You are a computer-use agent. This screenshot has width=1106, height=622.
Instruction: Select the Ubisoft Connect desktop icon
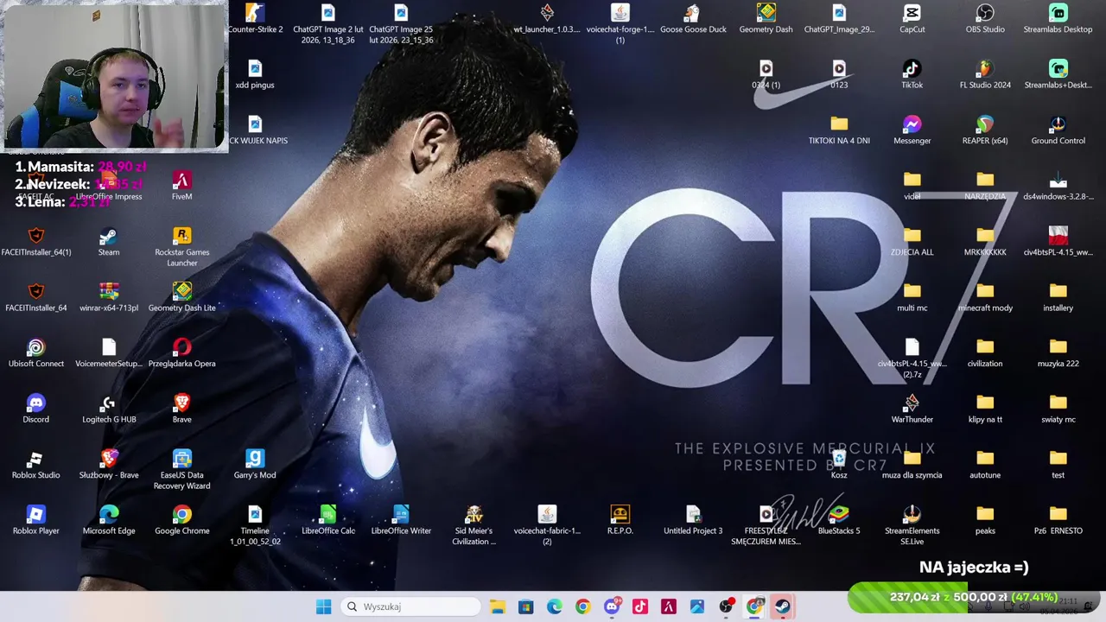click(36, 352)
